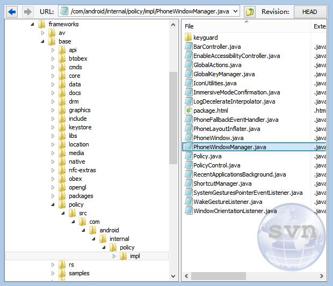This screenshot has width=333, height=286.
Task: Select PolicyControl.java in the file list
Action: pyautogui.click(x=217, y=165)
